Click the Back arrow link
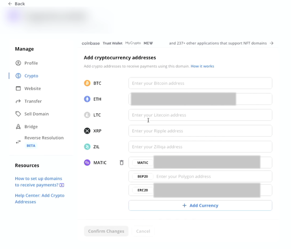Screen dimensions: 291x249 click(x=16, y=4)
